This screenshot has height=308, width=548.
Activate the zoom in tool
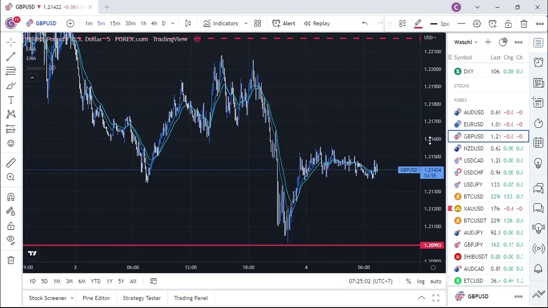pyautogui.click(x=11, y=177)
